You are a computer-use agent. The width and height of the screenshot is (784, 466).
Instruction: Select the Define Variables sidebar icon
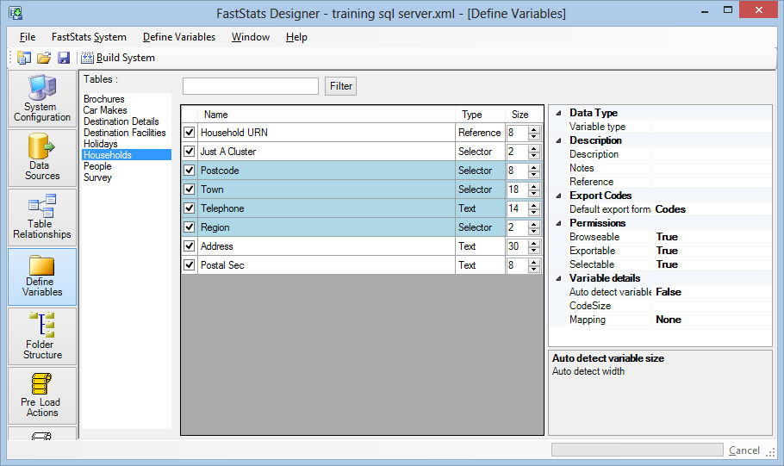42,276
